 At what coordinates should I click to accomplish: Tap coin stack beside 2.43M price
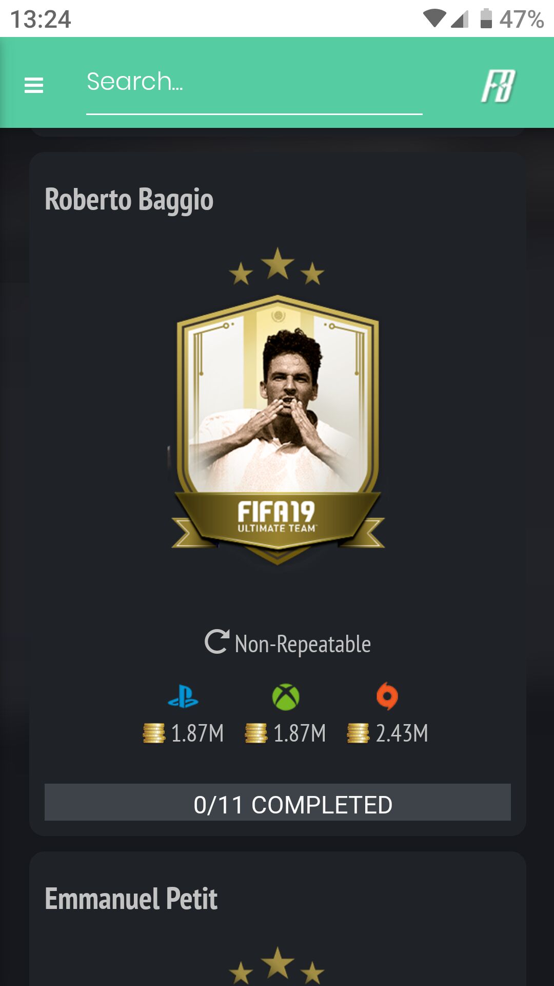(x=358, y=733)
